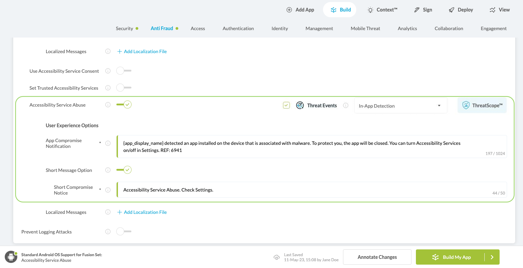This screenshot has width=523, height=268.
Task: Click the ThreatScope shield icon
Action: coord(466,105)
